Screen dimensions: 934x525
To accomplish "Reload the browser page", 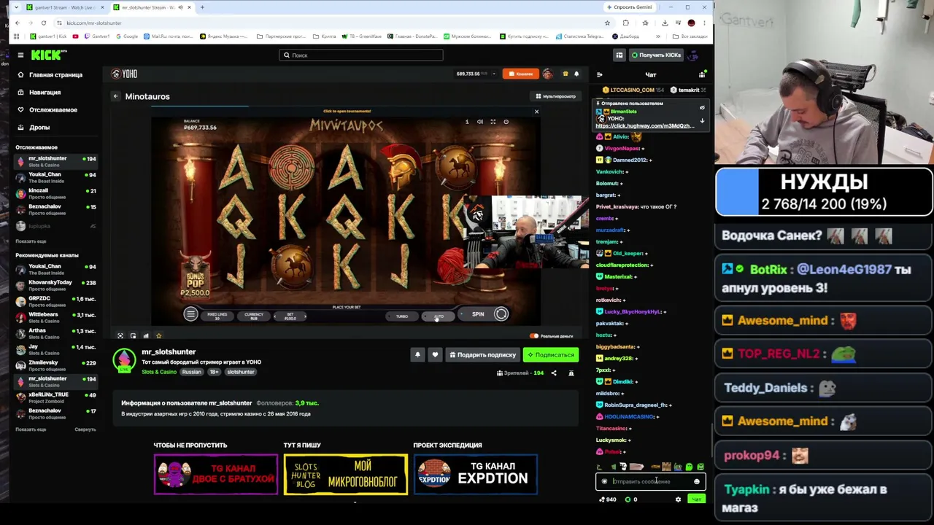I will pyautogui.click(x=44, y=23).
